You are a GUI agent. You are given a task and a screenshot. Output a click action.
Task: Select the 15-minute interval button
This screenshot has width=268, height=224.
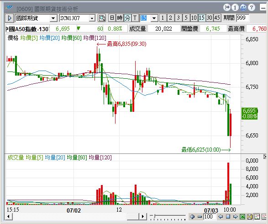(x=201, y=18)
